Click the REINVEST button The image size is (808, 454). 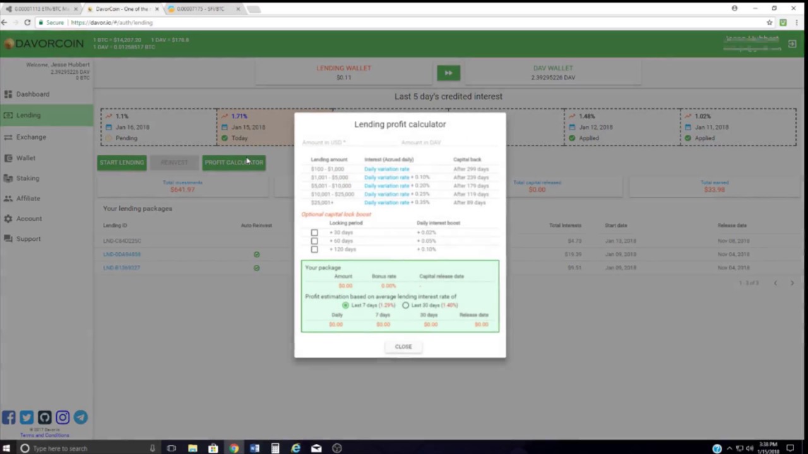tap(174, 163)
